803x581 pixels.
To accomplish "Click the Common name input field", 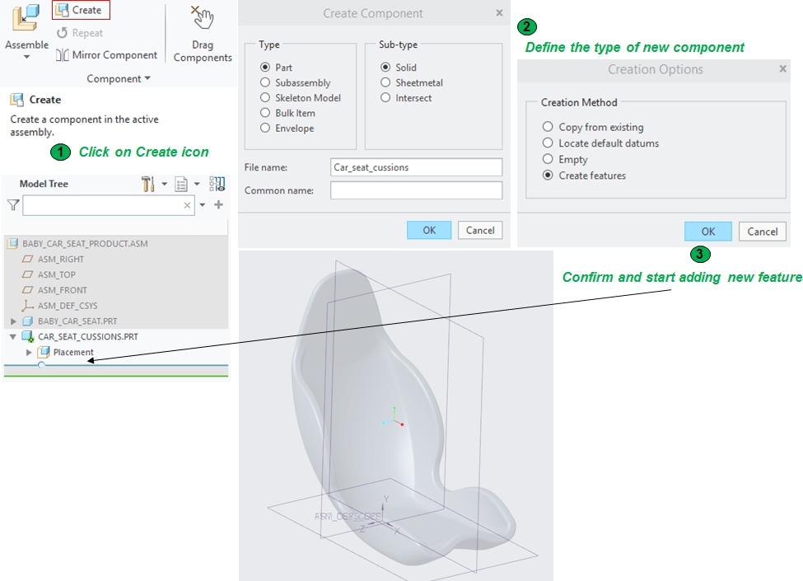I will pos(416,190).
